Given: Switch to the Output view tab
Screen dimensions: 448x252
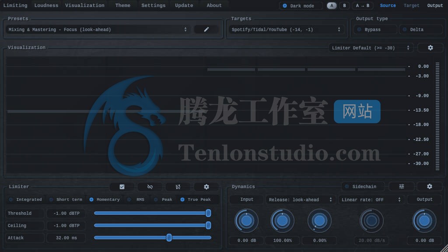Looking at the screenshot, I should tap(435, 5).
